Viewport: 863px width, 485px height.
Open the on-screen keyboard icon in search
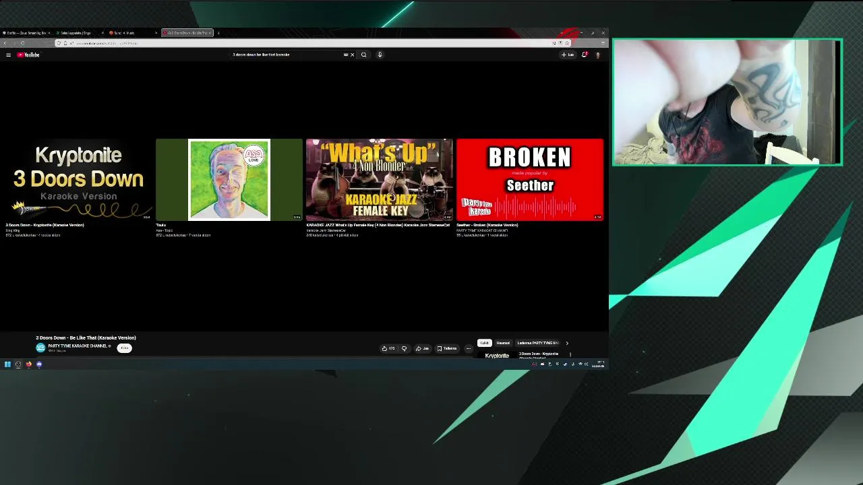pyautogui.click(x=346, y=55)
